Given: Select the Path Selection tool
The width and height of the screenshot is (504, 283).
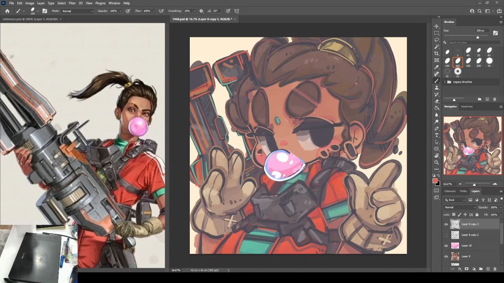Looking at the screenshot, I should click(x=436, y=142).
